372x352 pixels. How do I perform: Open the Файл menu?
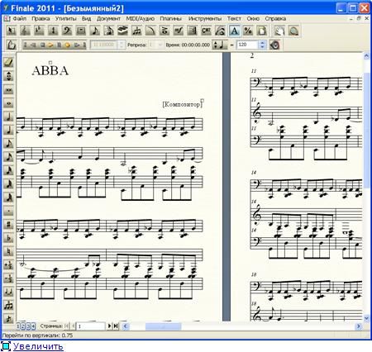20,19
